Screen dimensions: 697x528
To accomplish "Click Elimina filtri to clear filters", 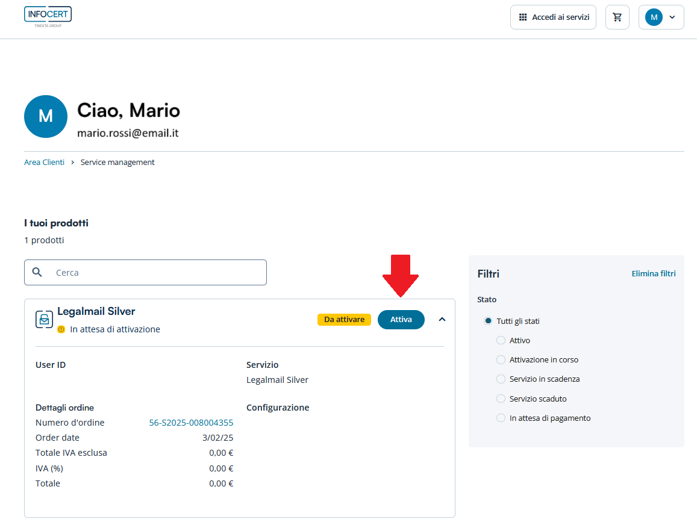I will tap(653, 273).
